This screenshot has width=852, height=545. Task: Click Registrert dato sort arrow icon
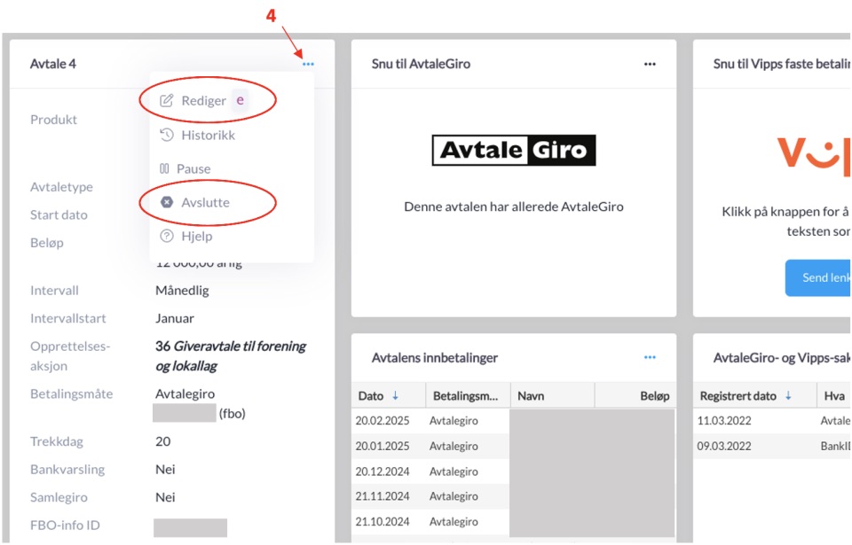click(x=787, y=396)
